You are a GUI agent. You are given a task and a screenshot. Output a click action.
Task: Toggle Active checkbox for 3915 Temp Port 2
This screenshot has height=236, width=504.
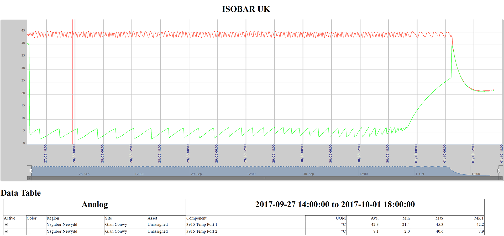pyautogui.click(x=7, y=232)
